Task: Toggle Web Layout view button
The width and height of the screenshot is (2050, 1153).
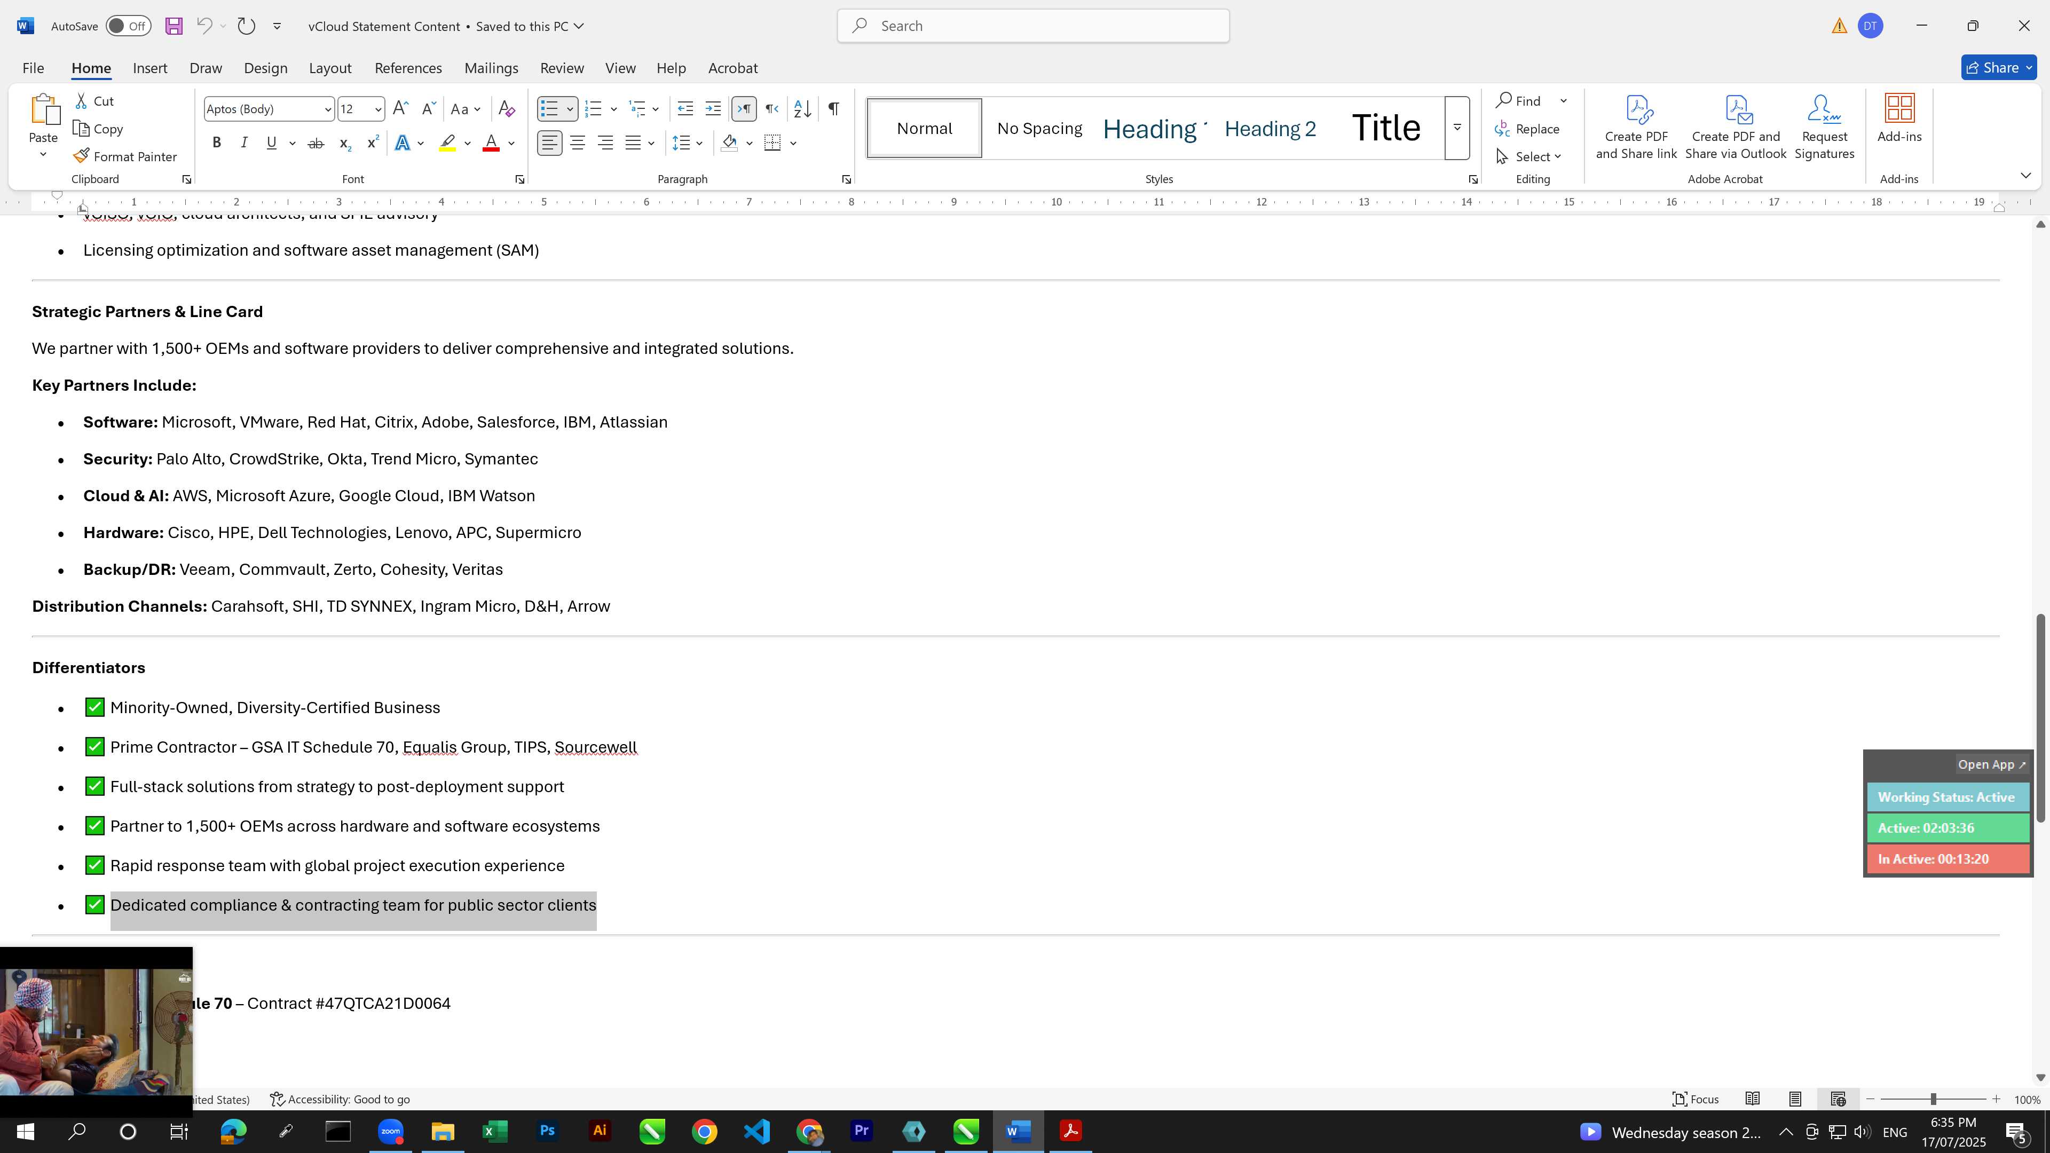Action: coord(1838,1099)
